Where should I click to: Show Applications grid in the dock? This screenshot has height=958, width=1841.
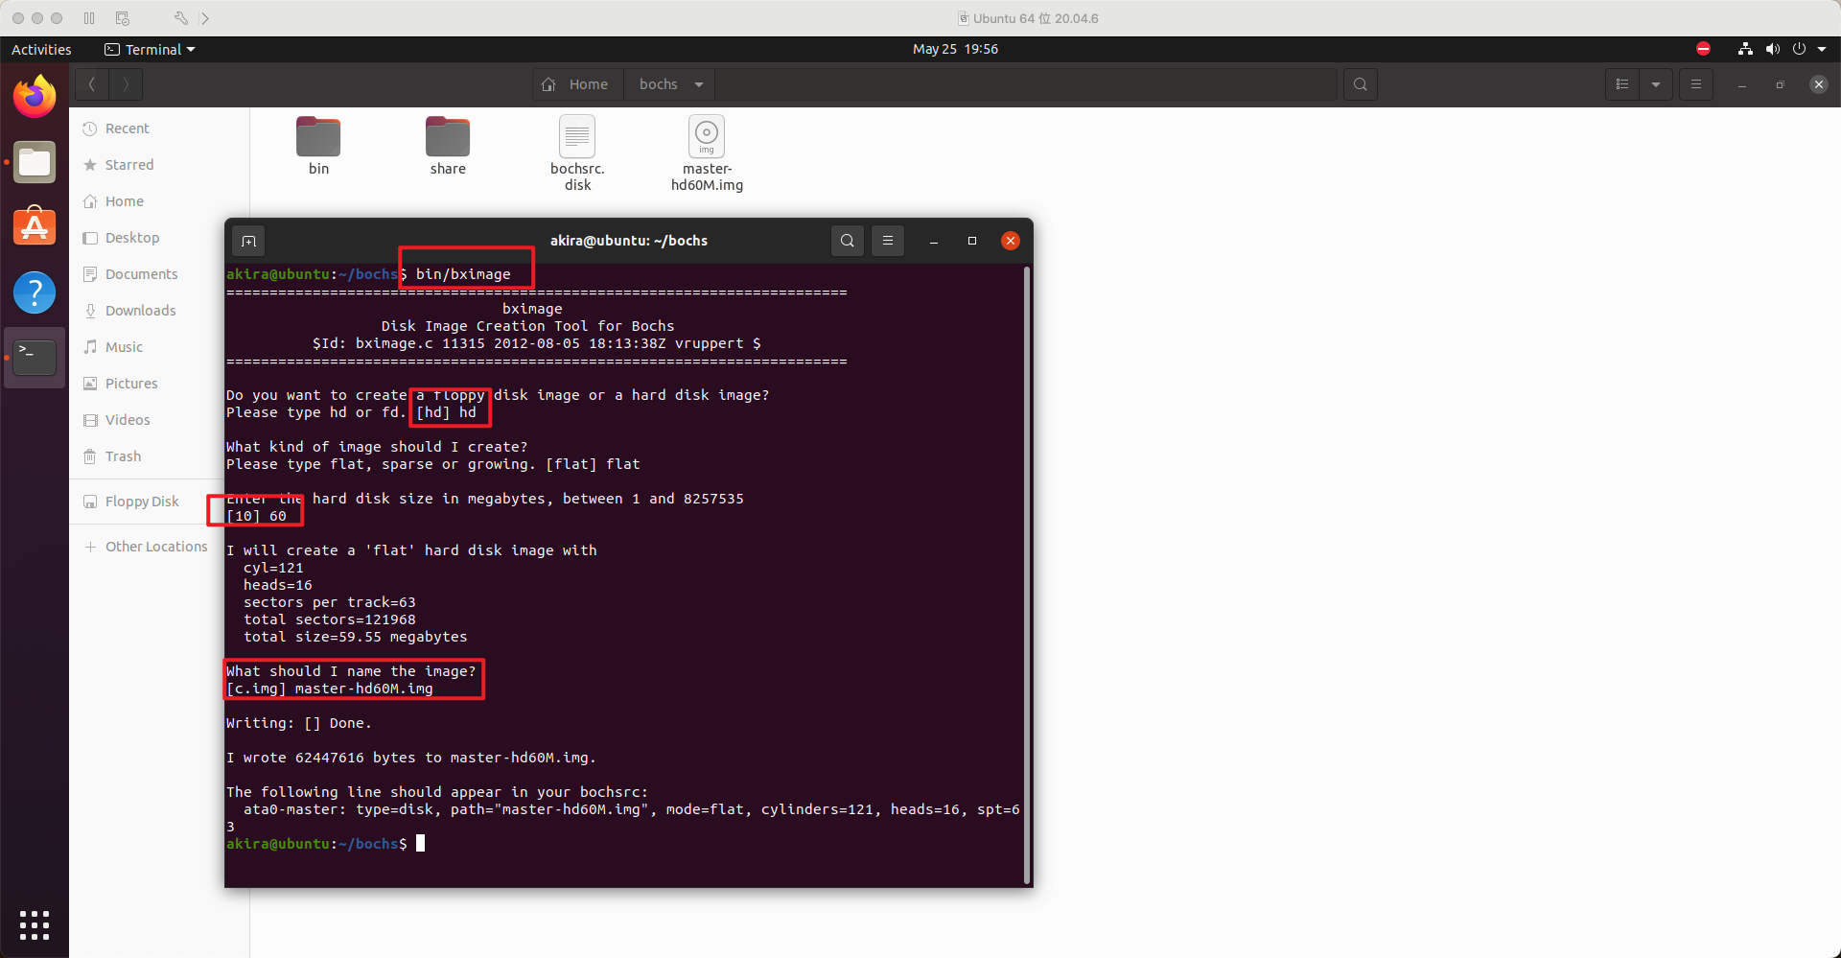(x=35, y=924)
